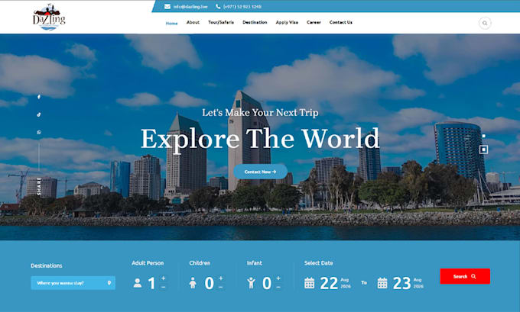Click the (+971) phone number link

tap(242, 6)
